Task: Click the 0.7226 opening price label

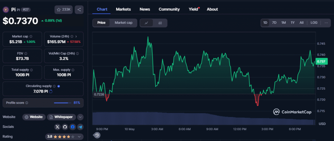Action: pos(99,94)
